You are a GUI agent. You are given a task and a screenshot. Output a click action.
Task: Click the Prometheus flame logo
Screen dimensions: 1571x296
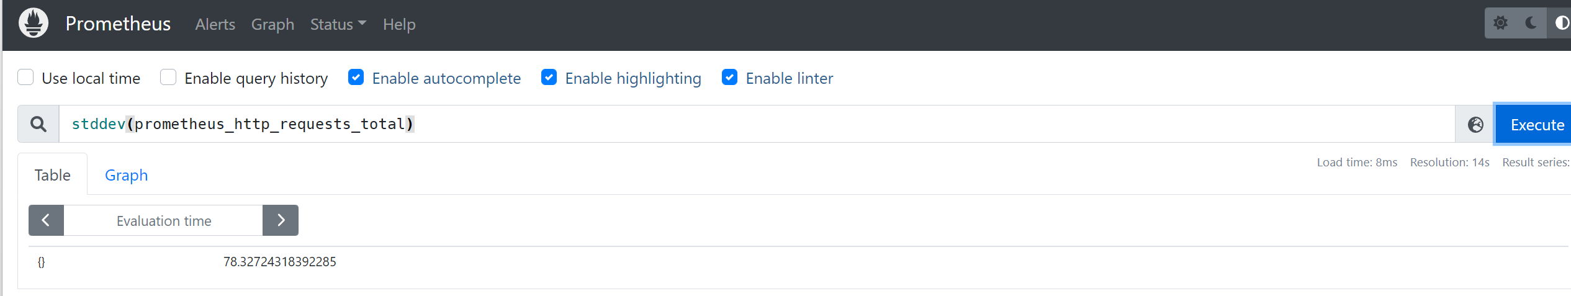pyautogui.click(x=34, y=24)
